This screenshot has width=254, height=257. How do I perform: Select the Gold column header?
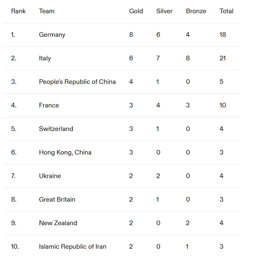click(136, 11)
